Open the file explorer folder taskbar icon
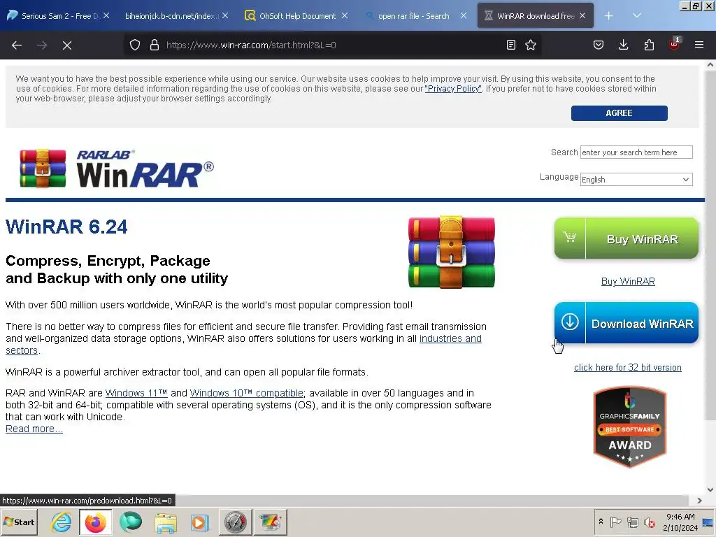 pyautogui.click(x=165, y=523)
